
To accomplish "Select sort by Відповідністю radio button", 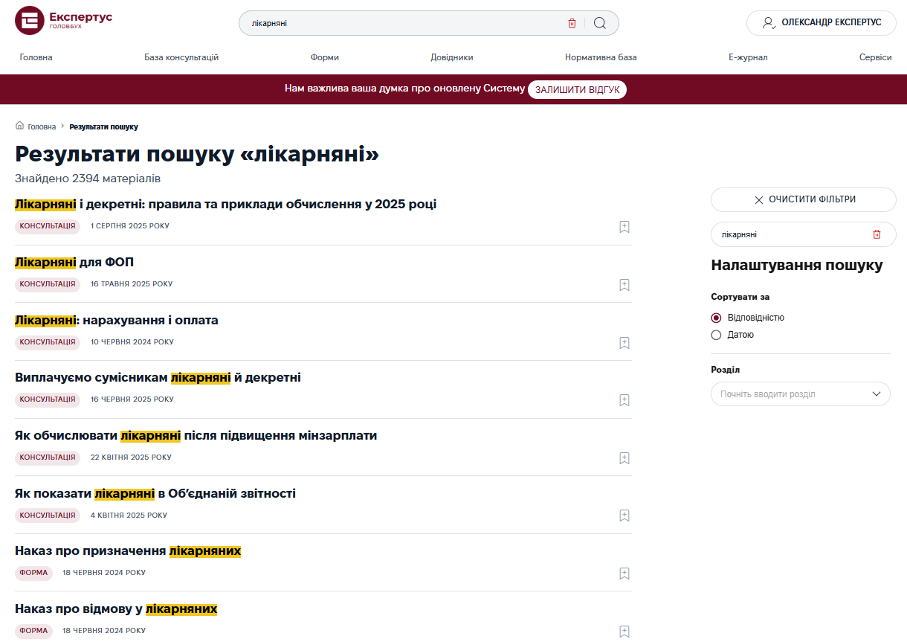I will [x=716, y=318].
